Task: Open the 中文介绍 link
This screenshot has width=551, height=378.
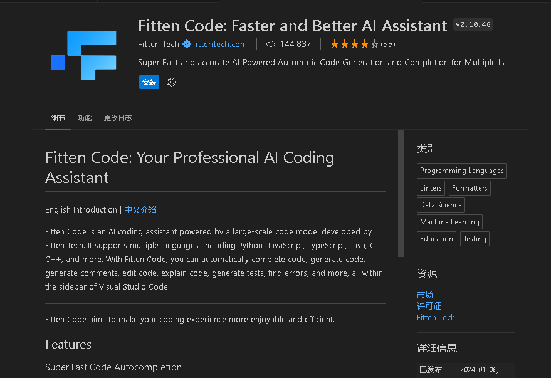Action: [x=140, y=210]
